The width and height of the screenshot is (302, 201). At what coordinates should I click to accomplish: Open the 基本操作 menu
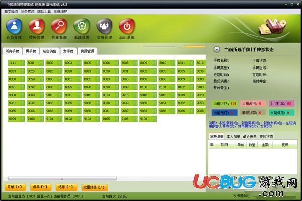(11, 12)
